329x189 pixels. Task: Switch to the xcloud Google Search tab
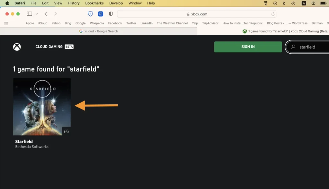pos(98,31)
